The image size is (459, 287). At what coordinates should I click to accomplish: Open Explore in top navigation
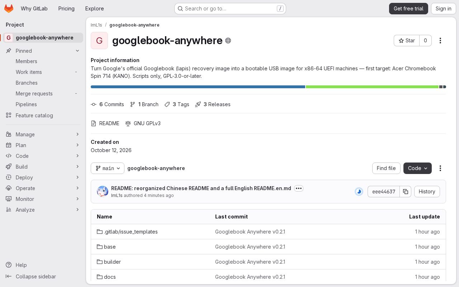[95, 9]
